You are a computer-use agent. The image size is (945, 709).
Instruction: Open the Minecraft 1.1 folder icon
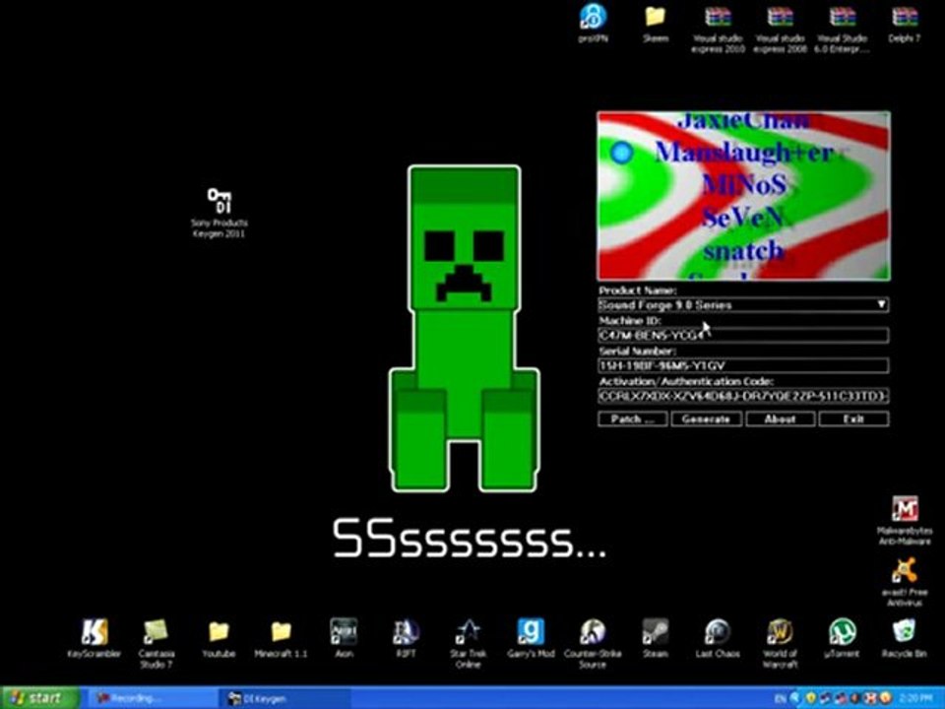point(281,638)
